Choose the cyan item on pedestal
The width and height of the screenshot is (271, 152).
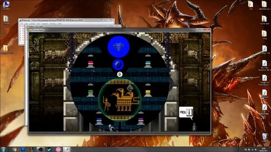tap(148, 64)
